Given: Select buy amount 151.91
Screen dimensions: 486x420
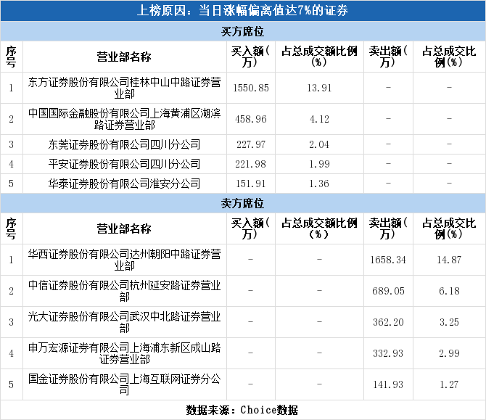Looking at the screenshot, I should coord(251,184).
